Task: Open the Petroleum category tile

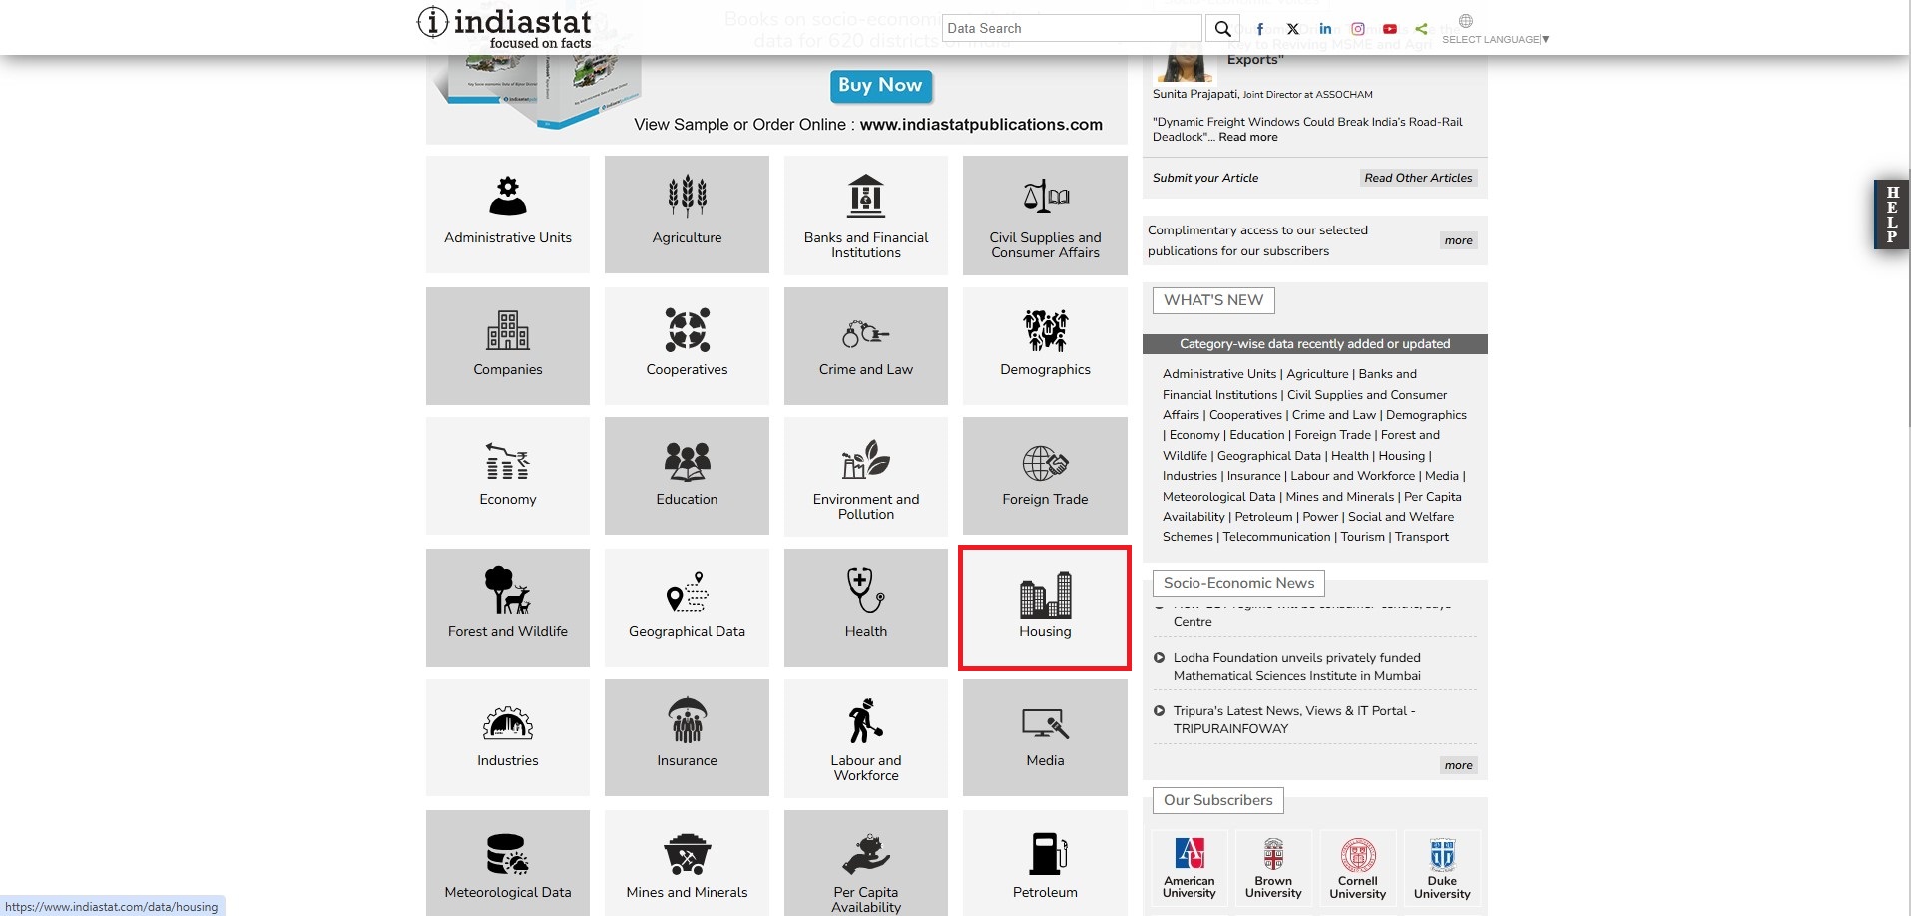Action: tap(1044, 863)
